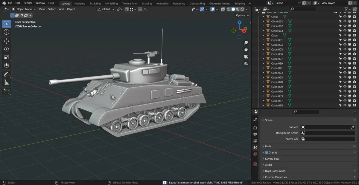Select Cube.037 in the outliner
Image resolution: width=359 pixels, height=185 pixels.
coord(277,101)
